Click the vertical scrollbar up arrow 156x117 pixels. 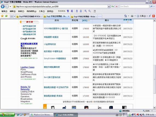tap(154, 21)
